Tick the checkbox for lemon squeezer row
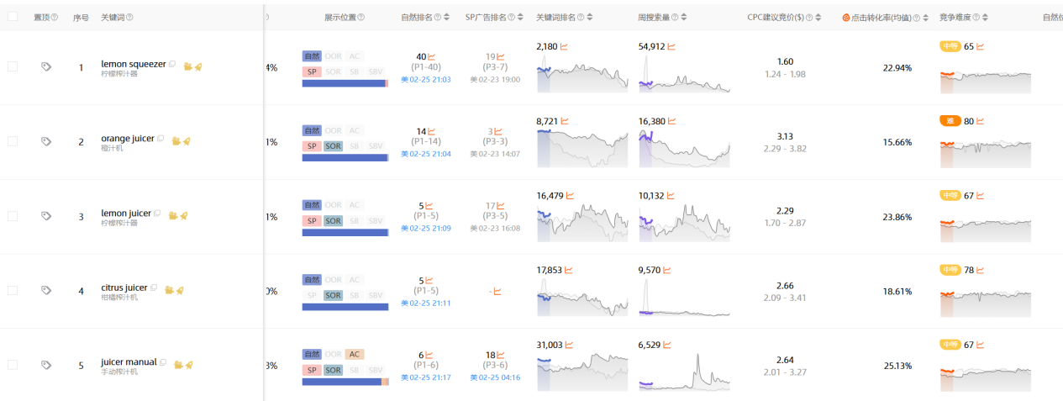 pos(13,66)
